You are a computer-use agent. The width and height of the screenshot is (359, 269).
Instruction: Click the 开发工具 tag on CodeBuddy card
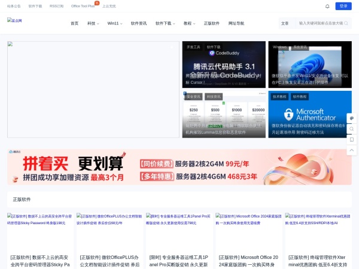click(193, 47)
